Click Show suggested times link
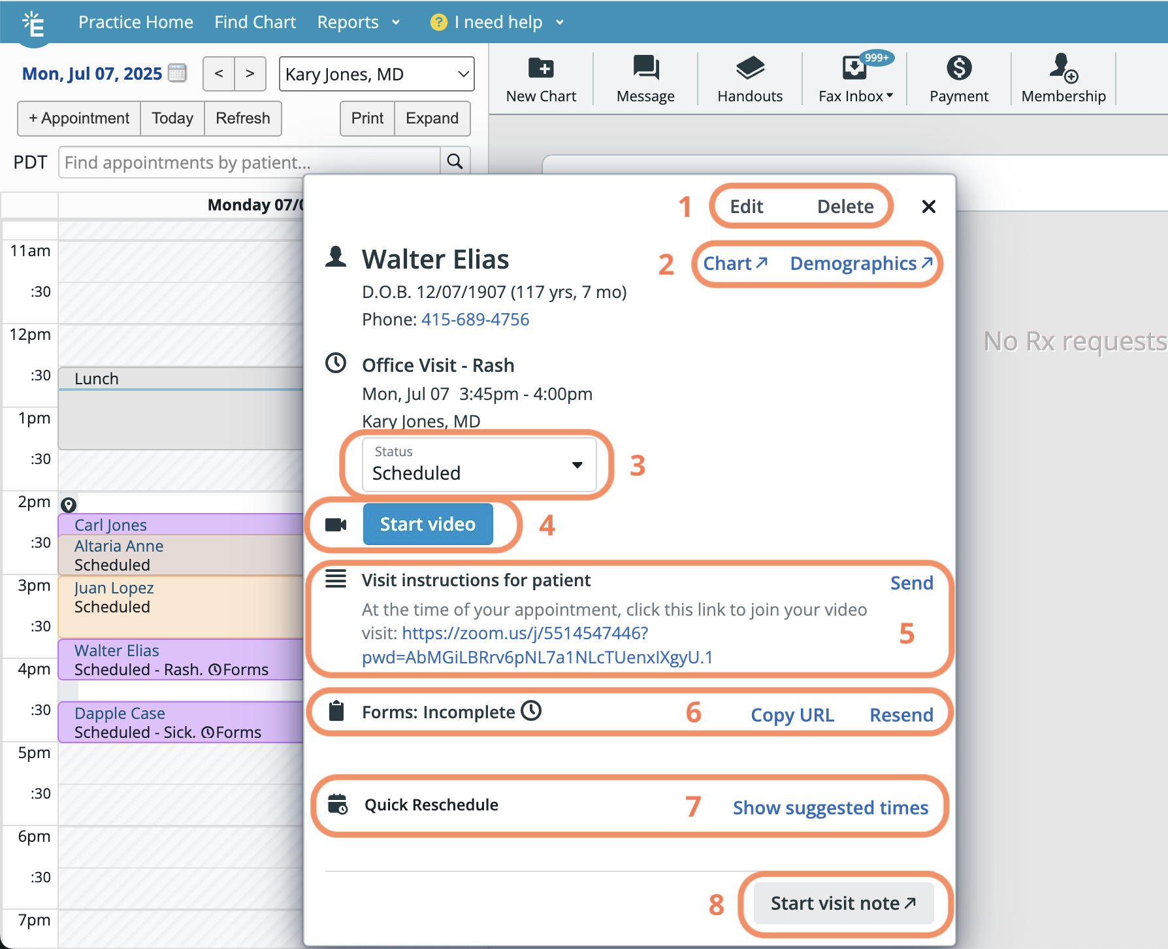The image size is (1168, 949). (x=830, y=808)
